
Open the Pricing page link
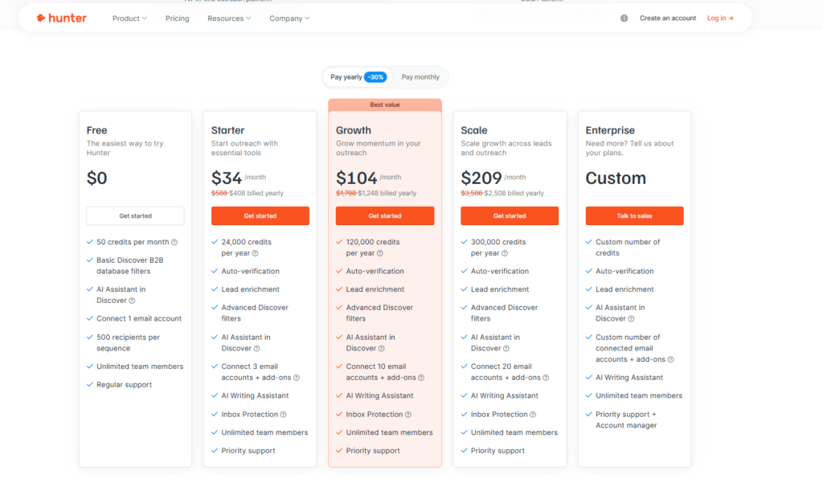(178, 18)
